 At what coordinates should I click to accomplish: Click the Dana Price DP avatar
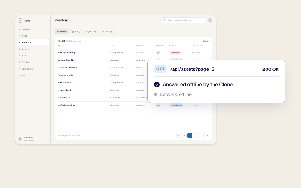(x=20, y=139)
